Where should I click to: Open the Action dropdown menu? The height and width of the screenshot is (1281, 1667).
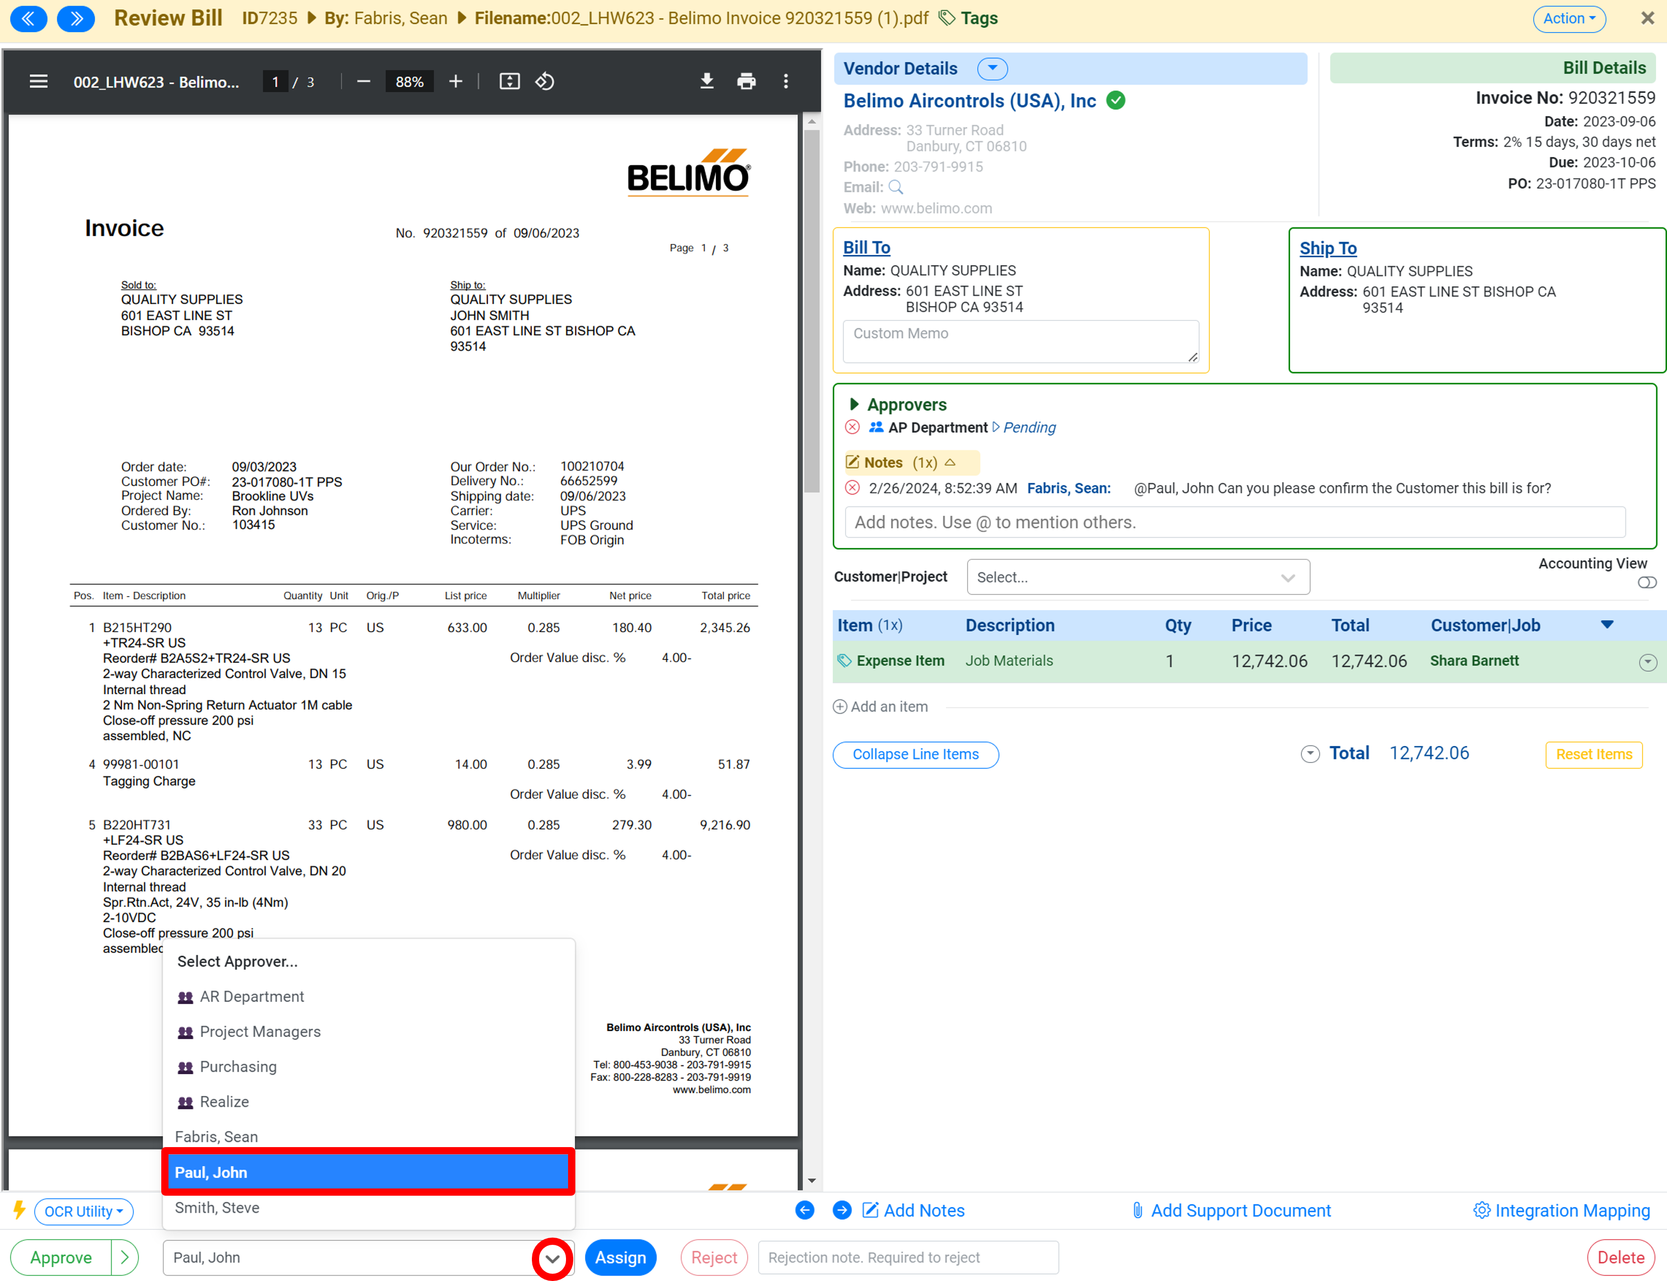[x=1569, y=18]
